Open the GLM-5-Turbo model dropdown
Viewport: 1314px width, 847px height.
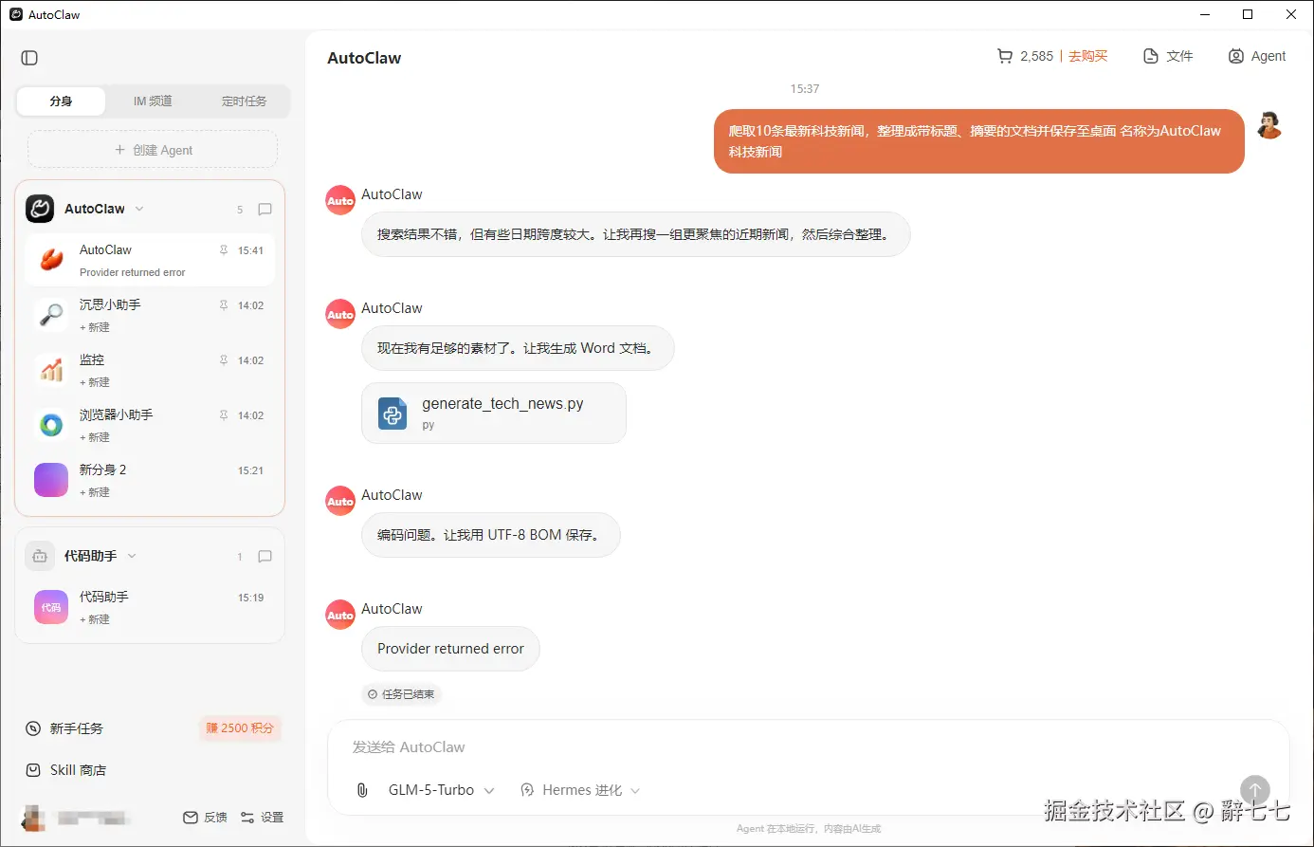pyautogui.click(x=441, y=790)
